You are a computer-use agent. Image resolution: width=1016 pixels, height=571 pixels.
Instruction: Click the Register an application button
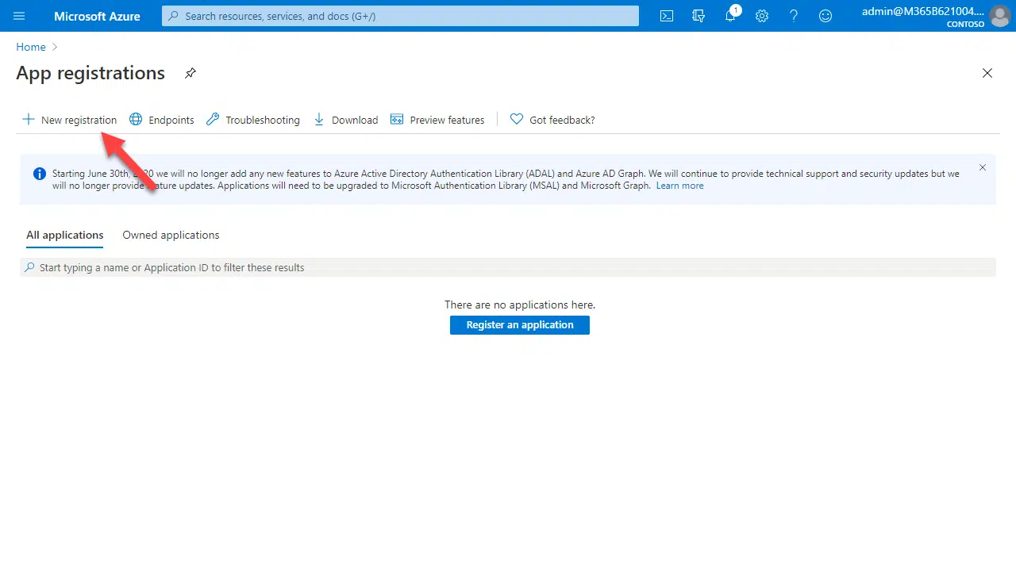(519, 325)
